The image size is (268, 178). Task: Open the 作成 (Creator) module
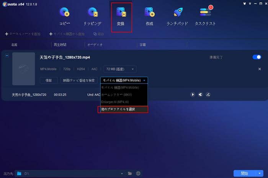(150, 16)
